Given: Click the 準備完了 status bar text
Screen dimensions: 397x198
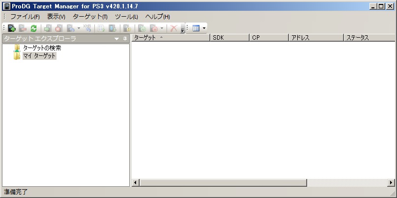Looking at the screenshot, I should click(x=15, y=192).
